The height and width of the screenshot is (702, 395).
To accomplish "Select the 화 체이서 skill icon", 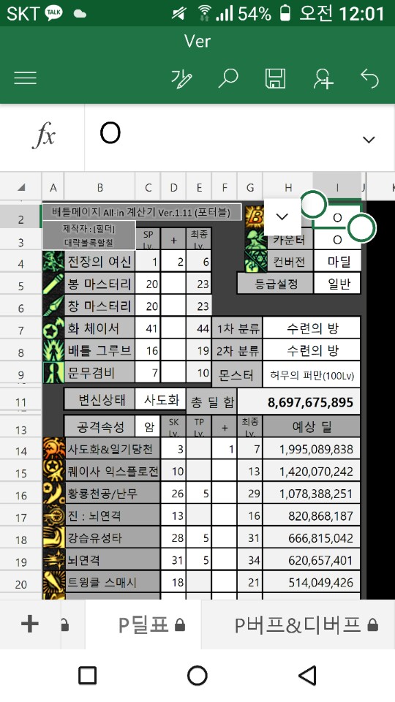I will pyautogui.click(x=53, y=328).
